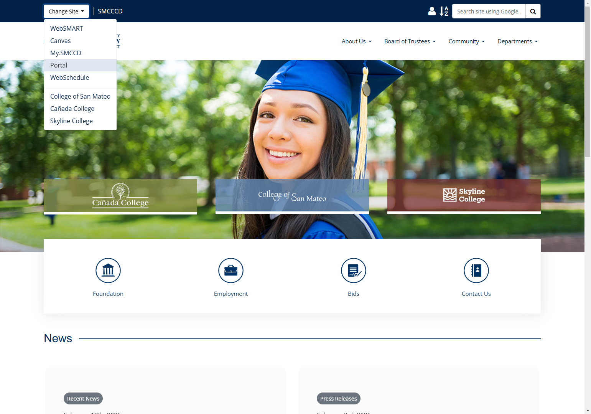Expand the Departments menu
The height and width of the screenshot is (414, 591).
pos(518,41)
